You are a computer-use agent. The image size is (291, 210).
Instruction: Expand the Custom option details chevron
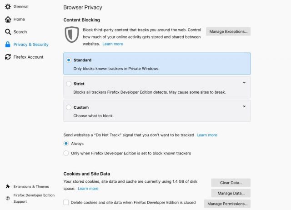click(244, 106)
